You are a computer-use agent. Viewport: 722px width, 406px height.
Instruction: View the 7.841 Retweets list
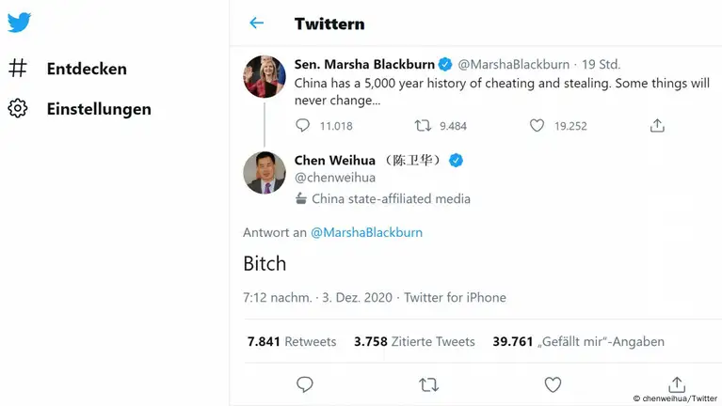pyautogui.click(x=291, y=341)
